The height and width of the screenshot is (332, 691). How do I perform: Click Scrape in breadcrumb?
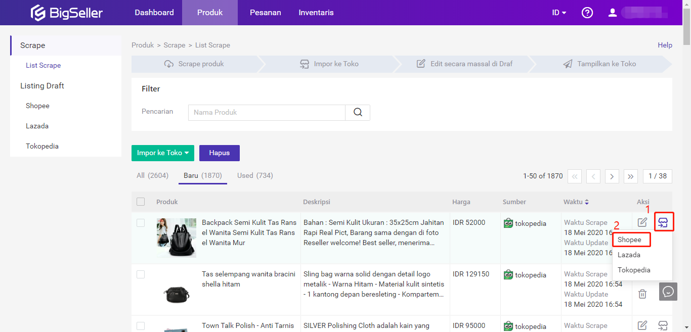tap(175, 45)
